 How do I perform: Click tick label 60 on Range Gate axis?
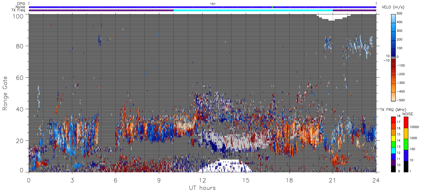coord(20,77)
